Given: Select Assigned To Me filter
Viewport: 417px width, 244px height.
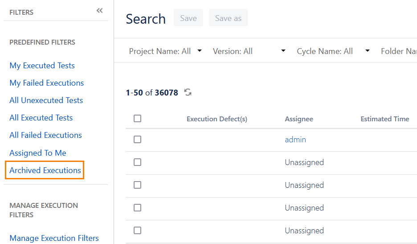Looking at the screenshot, I should point(38,153).
